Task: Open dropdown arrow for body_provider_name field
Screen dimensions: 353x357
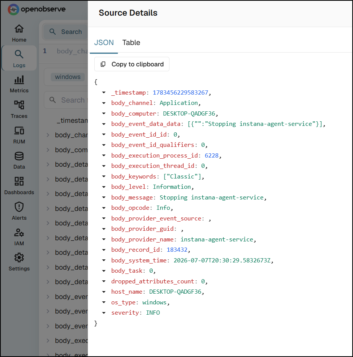Action: coord(104,239)
